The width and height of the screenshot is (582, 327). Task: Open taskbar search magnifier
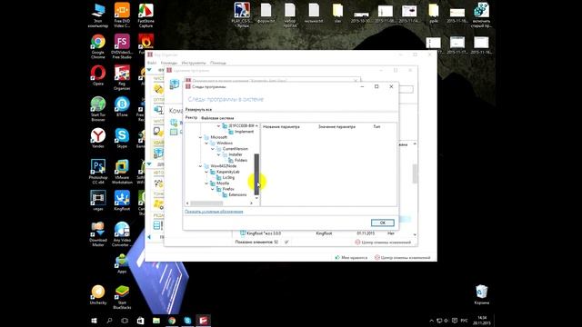click(109, 321)
